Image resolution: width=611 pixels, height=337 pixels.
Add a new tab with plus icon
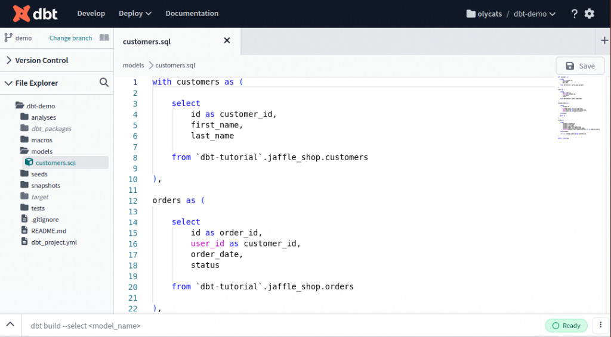tap(604, 40)
